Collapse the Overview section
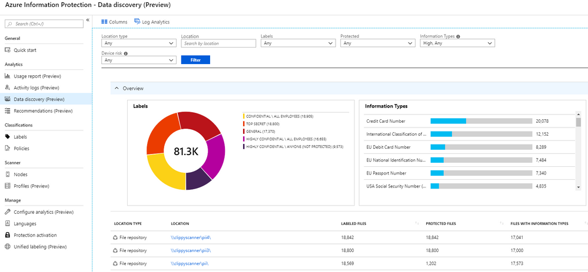The width and height of the screenshot is (588, 272). 116,88
